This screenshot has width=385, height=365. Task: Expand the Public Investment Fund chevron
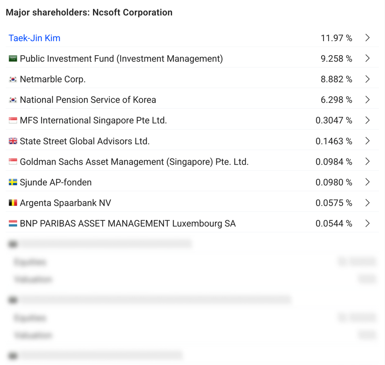[367, 58]
